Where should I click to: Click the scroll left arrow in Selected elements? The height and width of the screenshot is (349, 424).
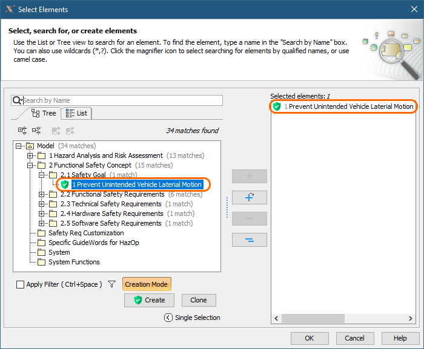pyautogui.click(x=276, y=318)
